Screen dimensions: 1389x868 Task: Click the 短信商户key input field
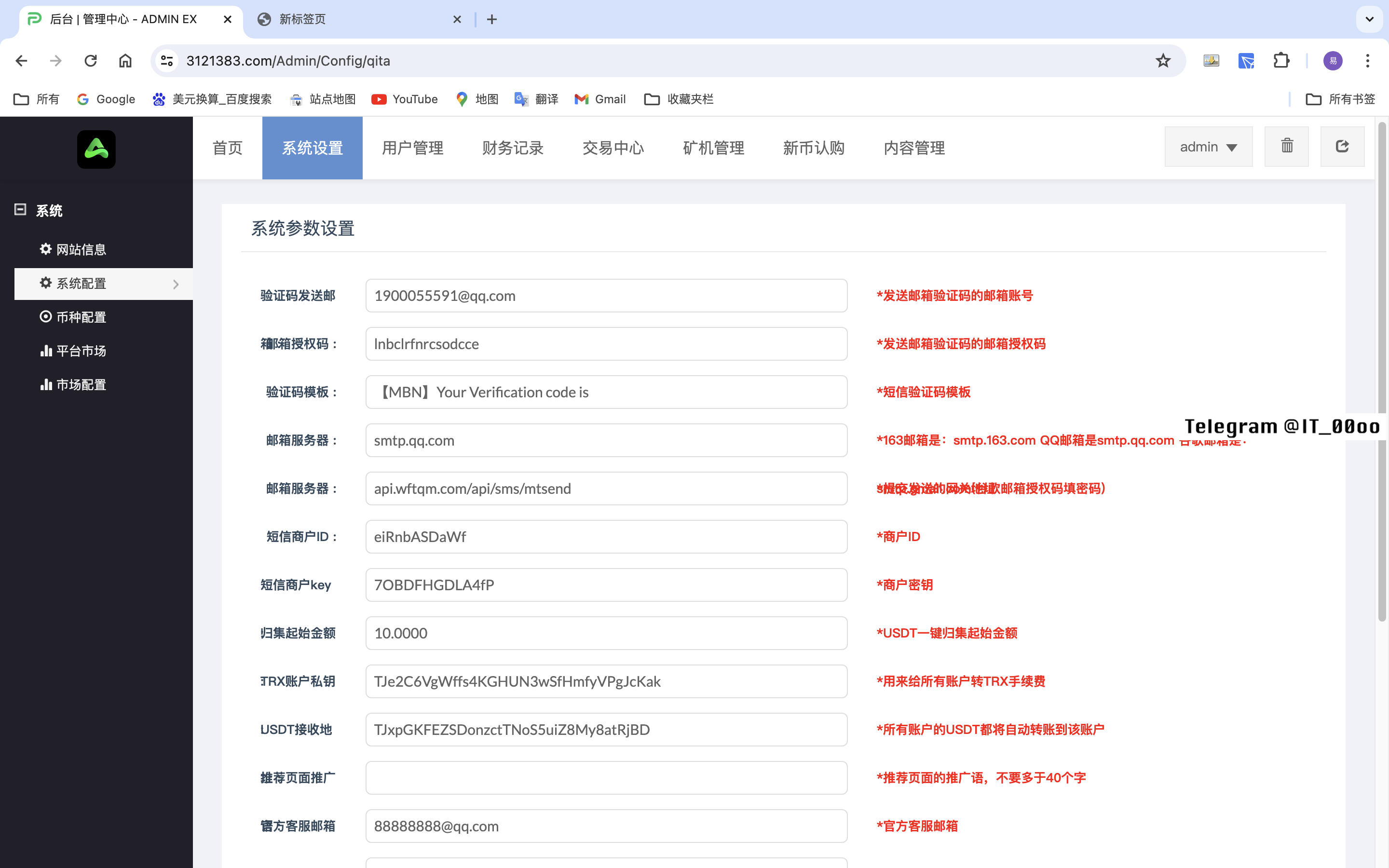(x=606, y=585)
